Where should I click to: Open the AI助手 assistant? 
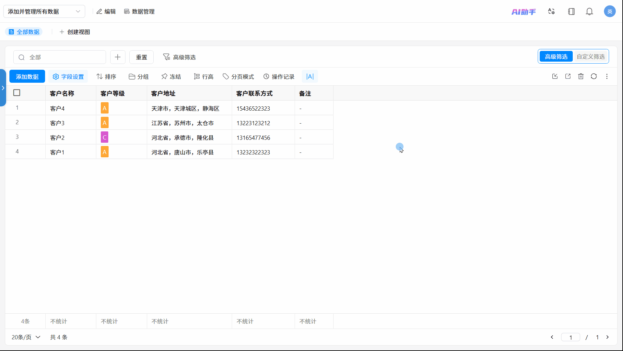523,12
